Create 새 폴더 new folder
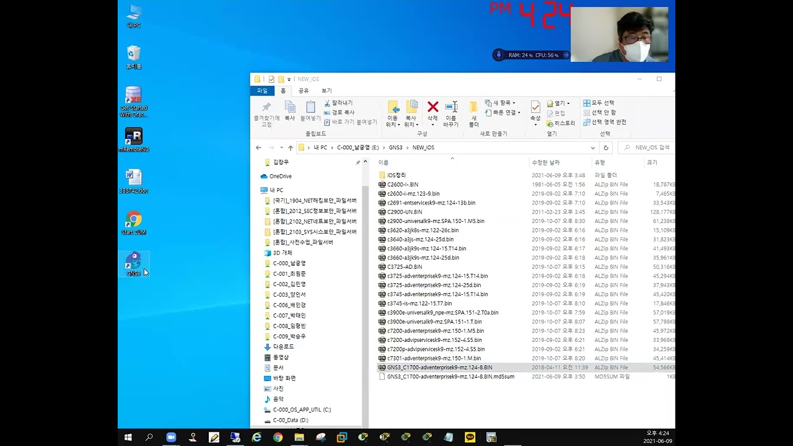 pyautogui.click(x=474, y=114)
